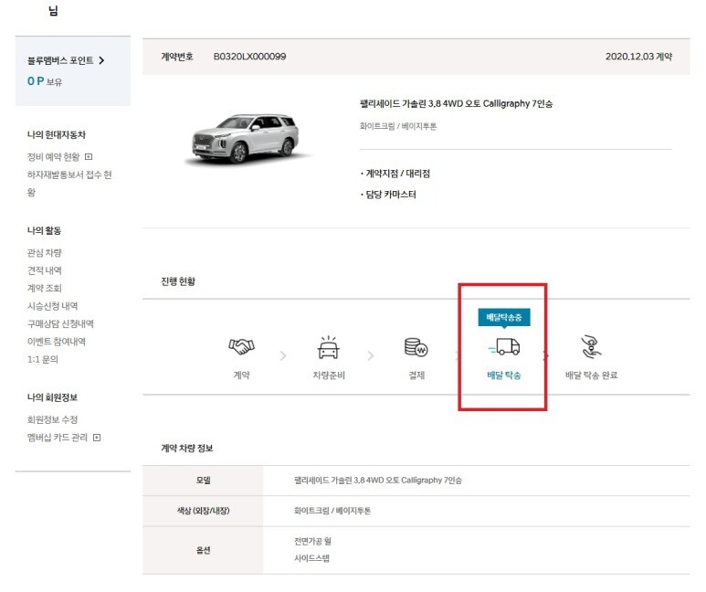This screenshot has width=706, height=592.
Task: Click external link icon next to 정비 예약 현황
Action: coord(89,157)
